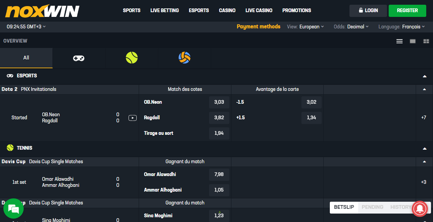Open live stream for OB.Neon vs Ragdoll
The height and width of the screenshot is (222, 433).
133,118
